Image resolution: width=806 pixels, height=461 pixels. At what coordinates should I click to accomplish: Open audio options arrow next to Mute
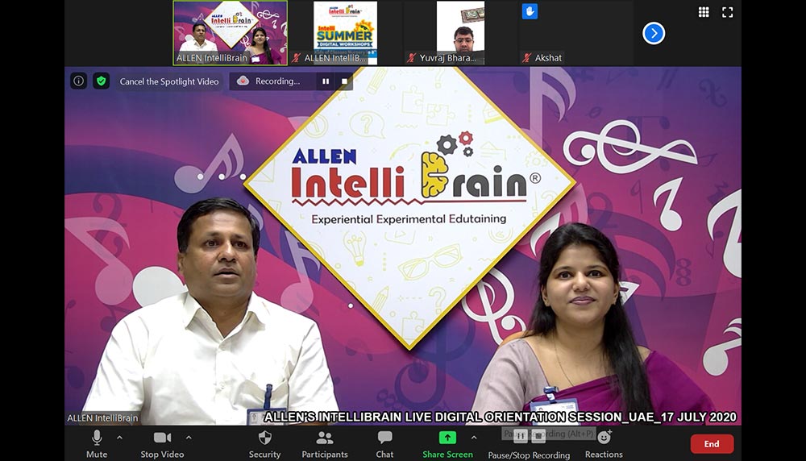(119, 438)
